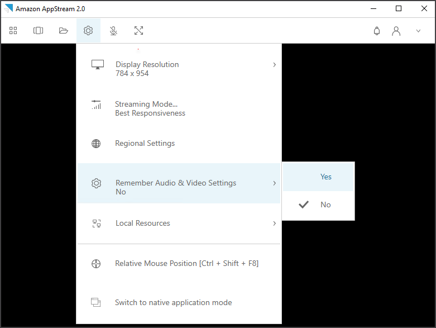Viewport: 436px width, 328px height.
Task: Click the Remember Audio & Video Settings row
Action: point(175,183)
